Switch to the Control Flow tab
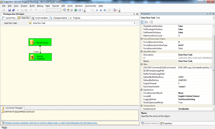This screenshot has height=129, width=215. click(9, 18)
